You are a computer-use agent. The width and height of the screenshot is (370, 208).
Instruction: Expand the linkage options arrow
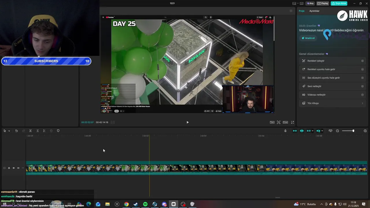(312, 131)
